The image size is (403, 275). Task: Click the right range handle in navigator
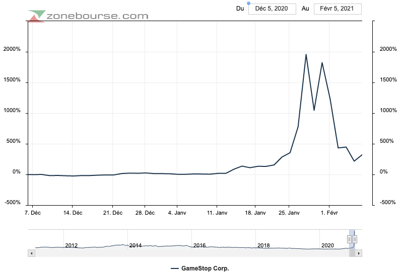tap(355, 239)
